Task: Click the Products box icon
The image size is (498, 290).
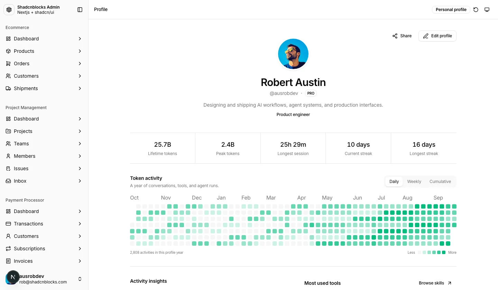Action: click(8, 51)
